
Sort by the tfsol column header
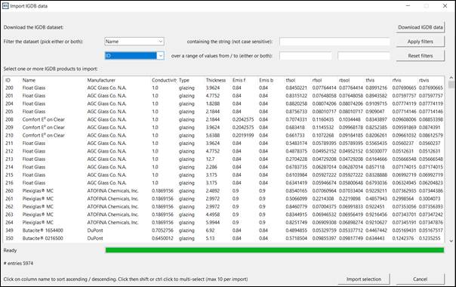[290, 80]
